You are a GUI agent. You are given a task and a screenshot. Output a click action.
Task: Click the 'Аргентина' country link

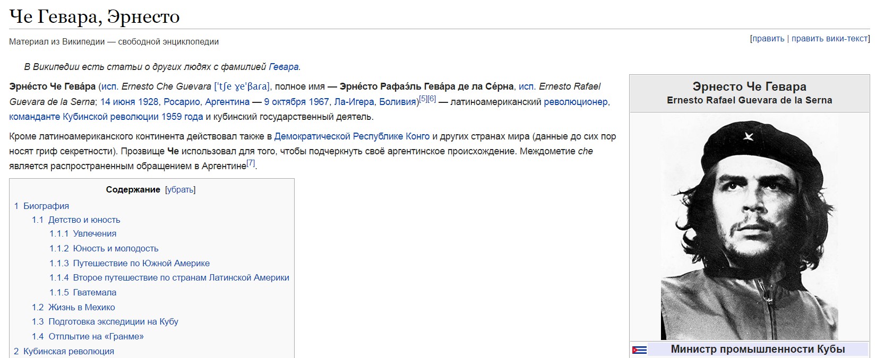coord(227,102)
